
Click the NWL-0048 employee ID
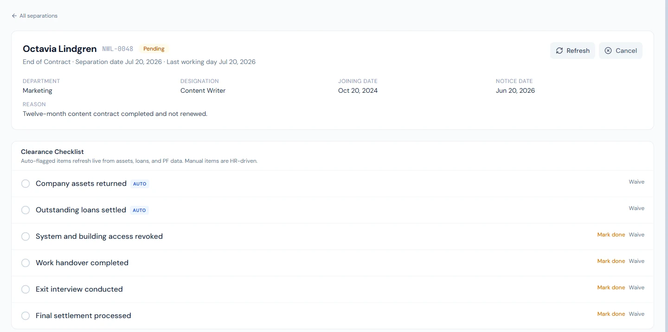point(118,49)
